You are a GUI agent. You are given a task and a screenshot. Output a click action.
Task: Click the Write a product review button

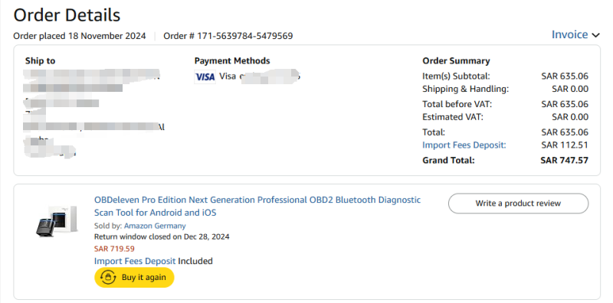518,204
